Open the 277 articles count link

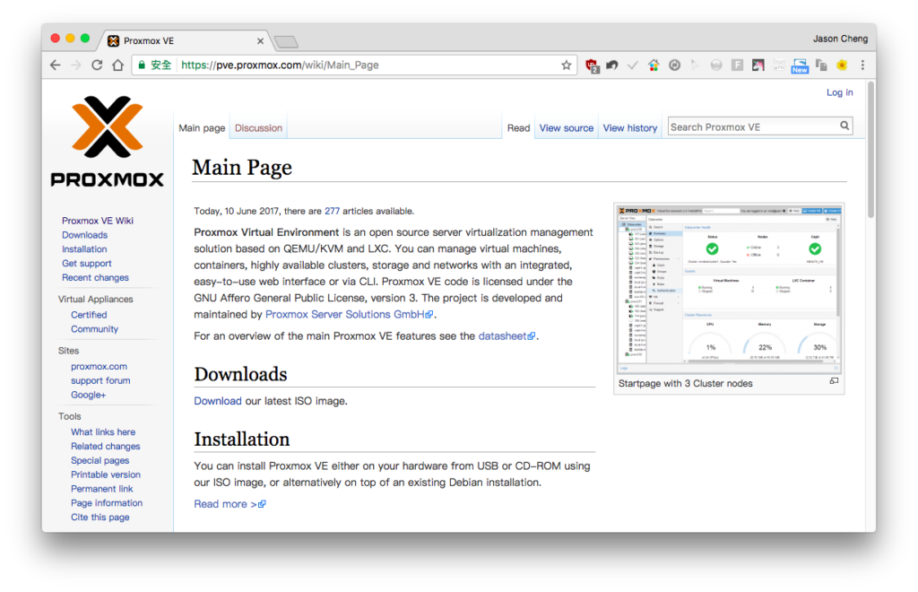tap(332, 211)
